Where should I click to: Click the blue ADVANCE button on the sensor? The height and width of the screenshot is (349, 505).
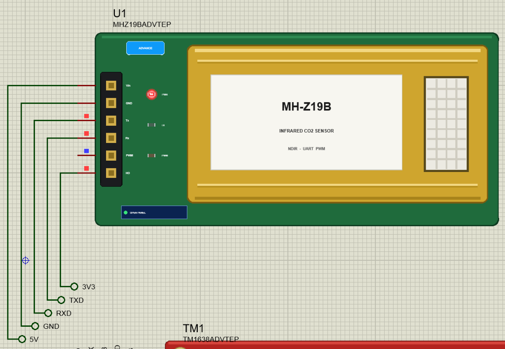coord(145,48)
